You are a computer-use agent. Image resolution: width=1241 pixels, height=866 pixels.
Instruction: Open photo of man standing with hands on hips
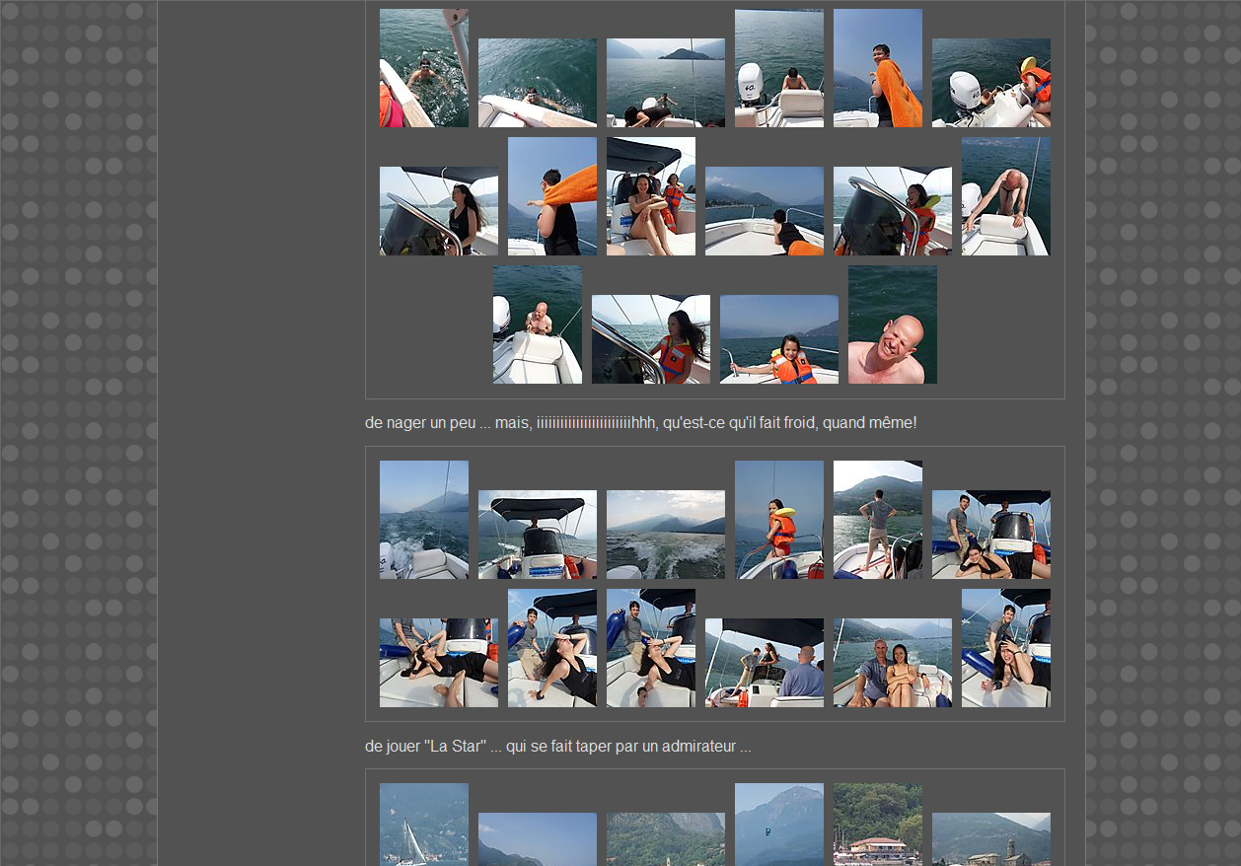877,520
